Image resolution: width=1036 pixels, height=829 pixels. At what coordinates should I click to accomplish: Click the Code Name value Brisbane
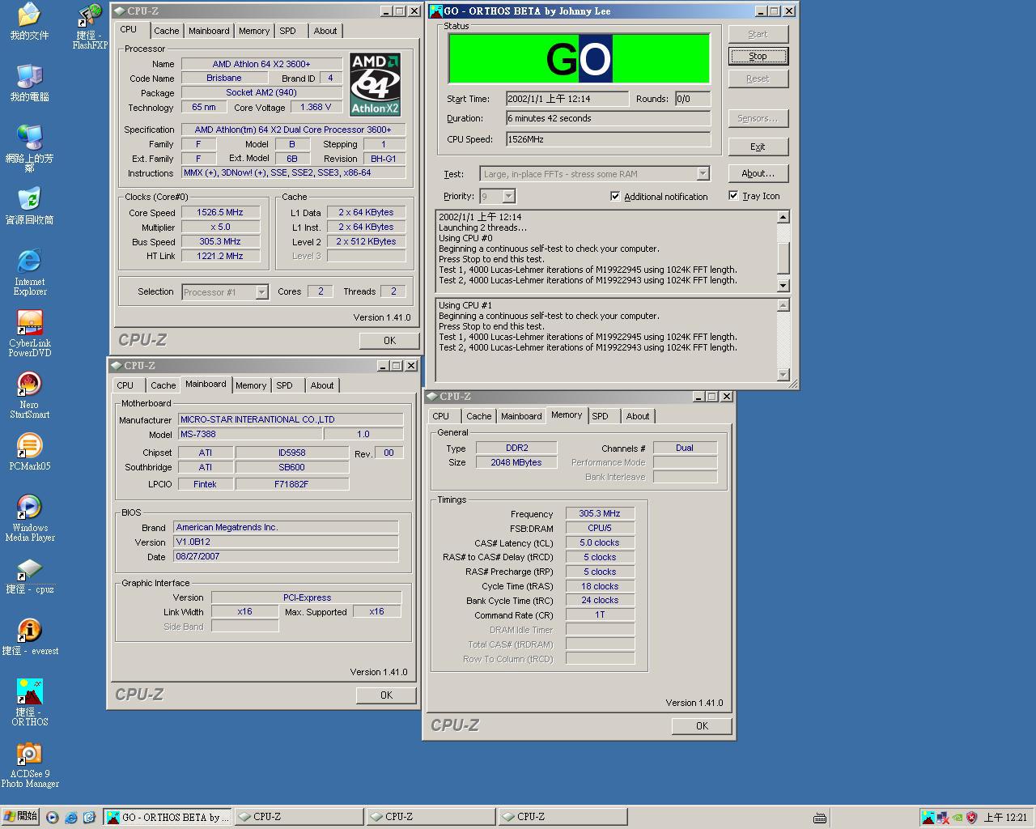(x=224, y=78)
